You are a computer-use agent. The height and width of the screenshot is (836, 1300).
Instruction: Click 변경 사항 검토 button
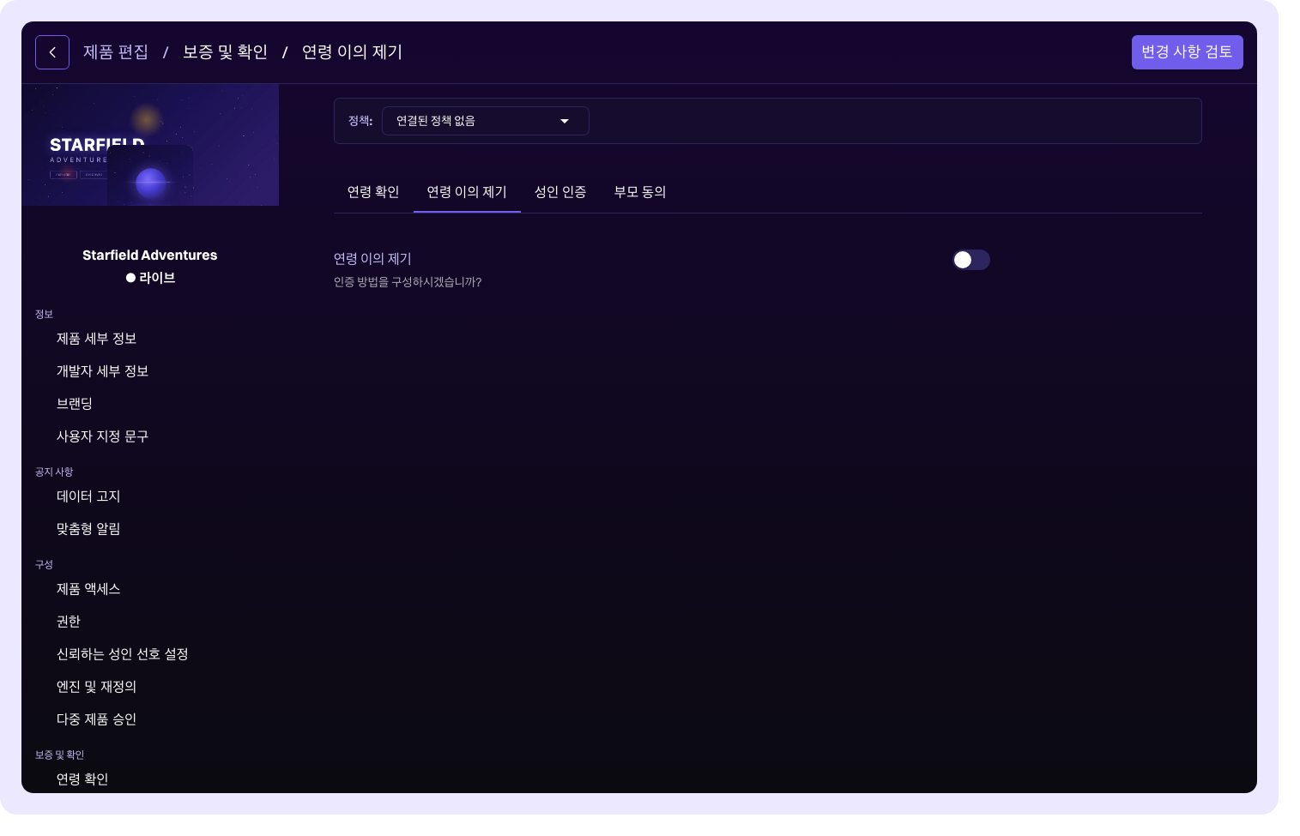(x=1187, y=52)
